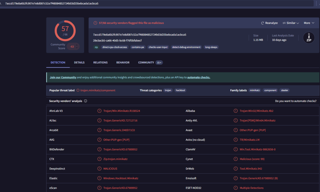Screen dimensions: 320x192
Task: Click the 15+ badge on the Community tab
Action: tap(159, 63)
